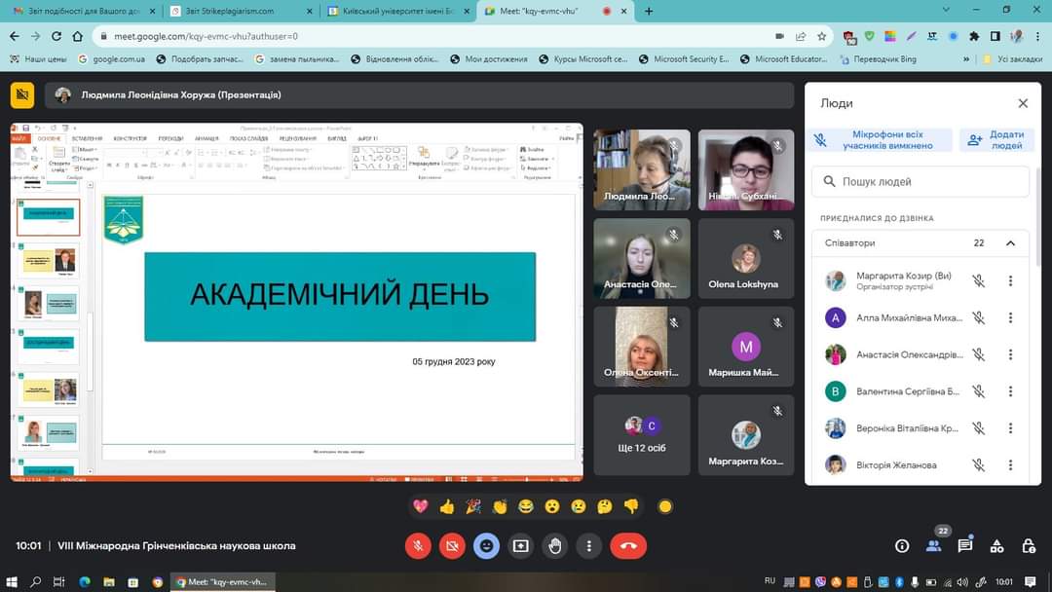
Task: Open the three-dot more options menu
Action: pyautogui.click(x=588, y=546)
